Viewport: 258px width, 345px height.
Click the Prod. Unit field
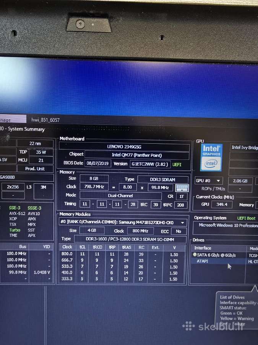(35, 169)
